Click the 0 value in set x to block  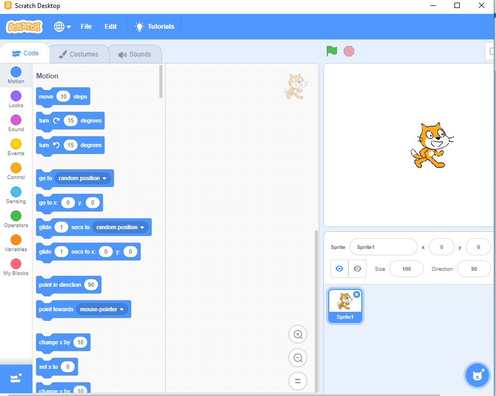click(x=68, y=367)
